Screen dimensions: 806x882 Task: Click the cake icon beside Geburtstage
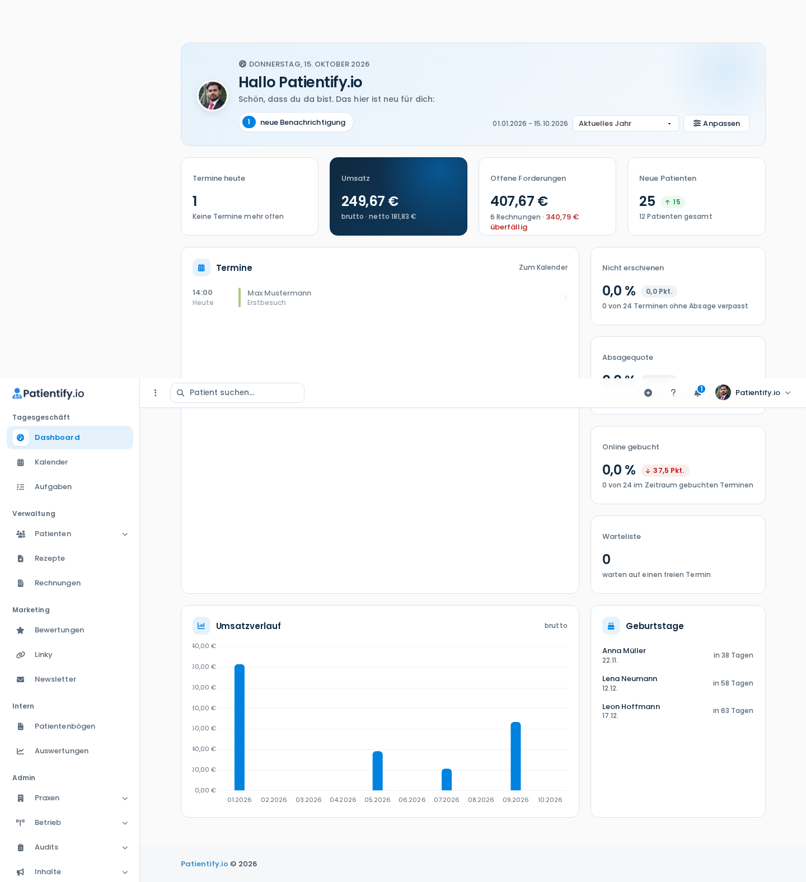pos(611,626)
